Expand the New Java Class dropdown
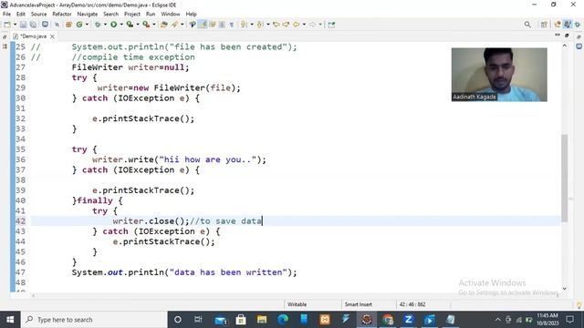This screenshot has width=584, height=328. click(x=87, y=25)
